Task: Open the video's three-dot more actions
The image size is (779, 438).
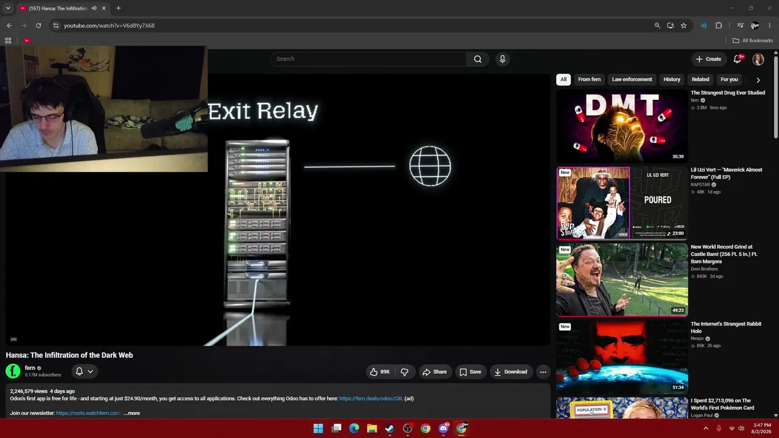Action: pos(543,372)
